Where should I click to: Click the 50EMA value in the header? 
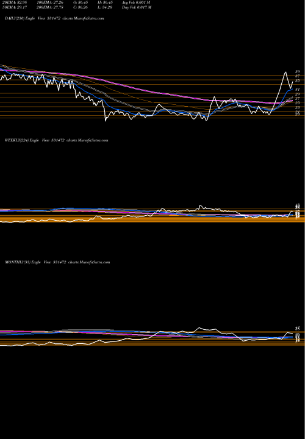pyautogui.click(x=14, y=7)
